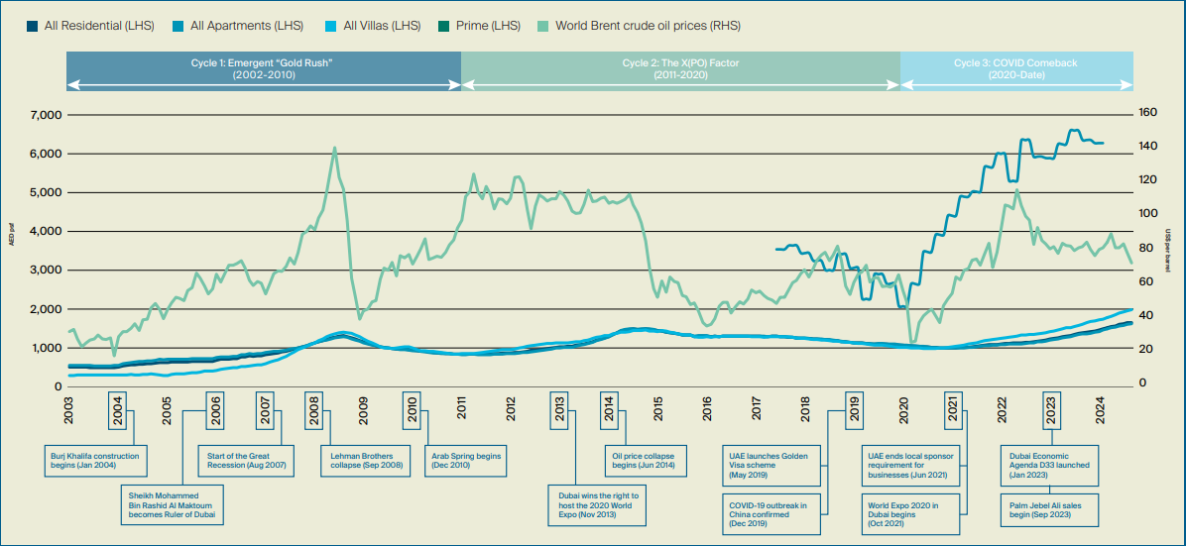Click the 160 right axis value

(1147, 112)
